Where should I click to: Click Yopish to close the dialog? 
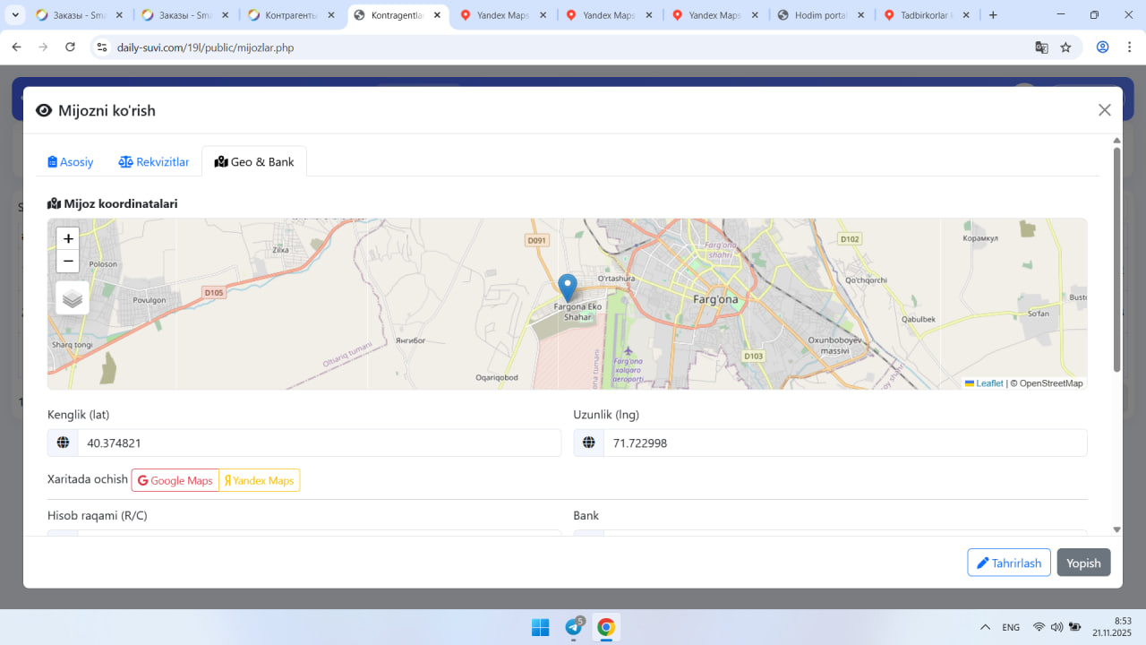point(1083,563)
